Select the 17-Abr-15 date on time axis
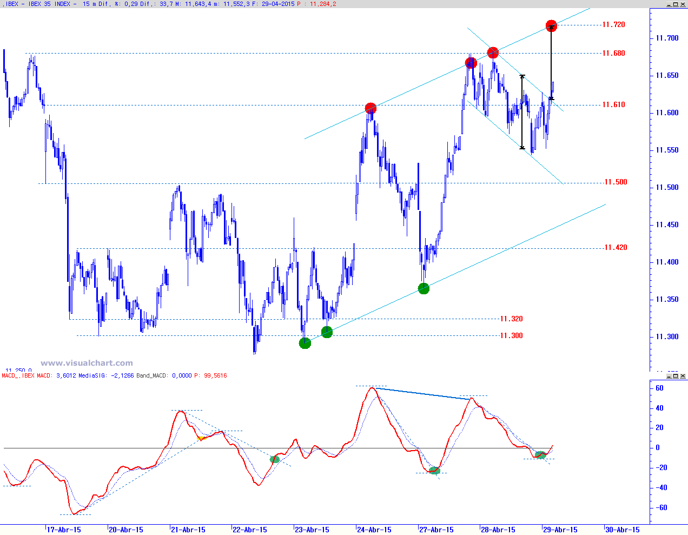This screenshot has width=688, height=535. 64,530
